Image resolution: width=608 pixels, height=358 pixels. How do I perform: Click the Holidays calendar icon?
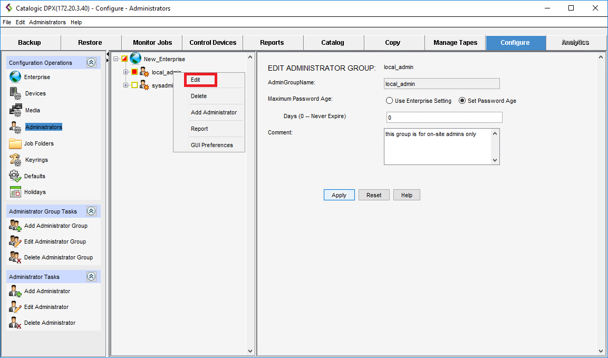click(x=15, y=192)
